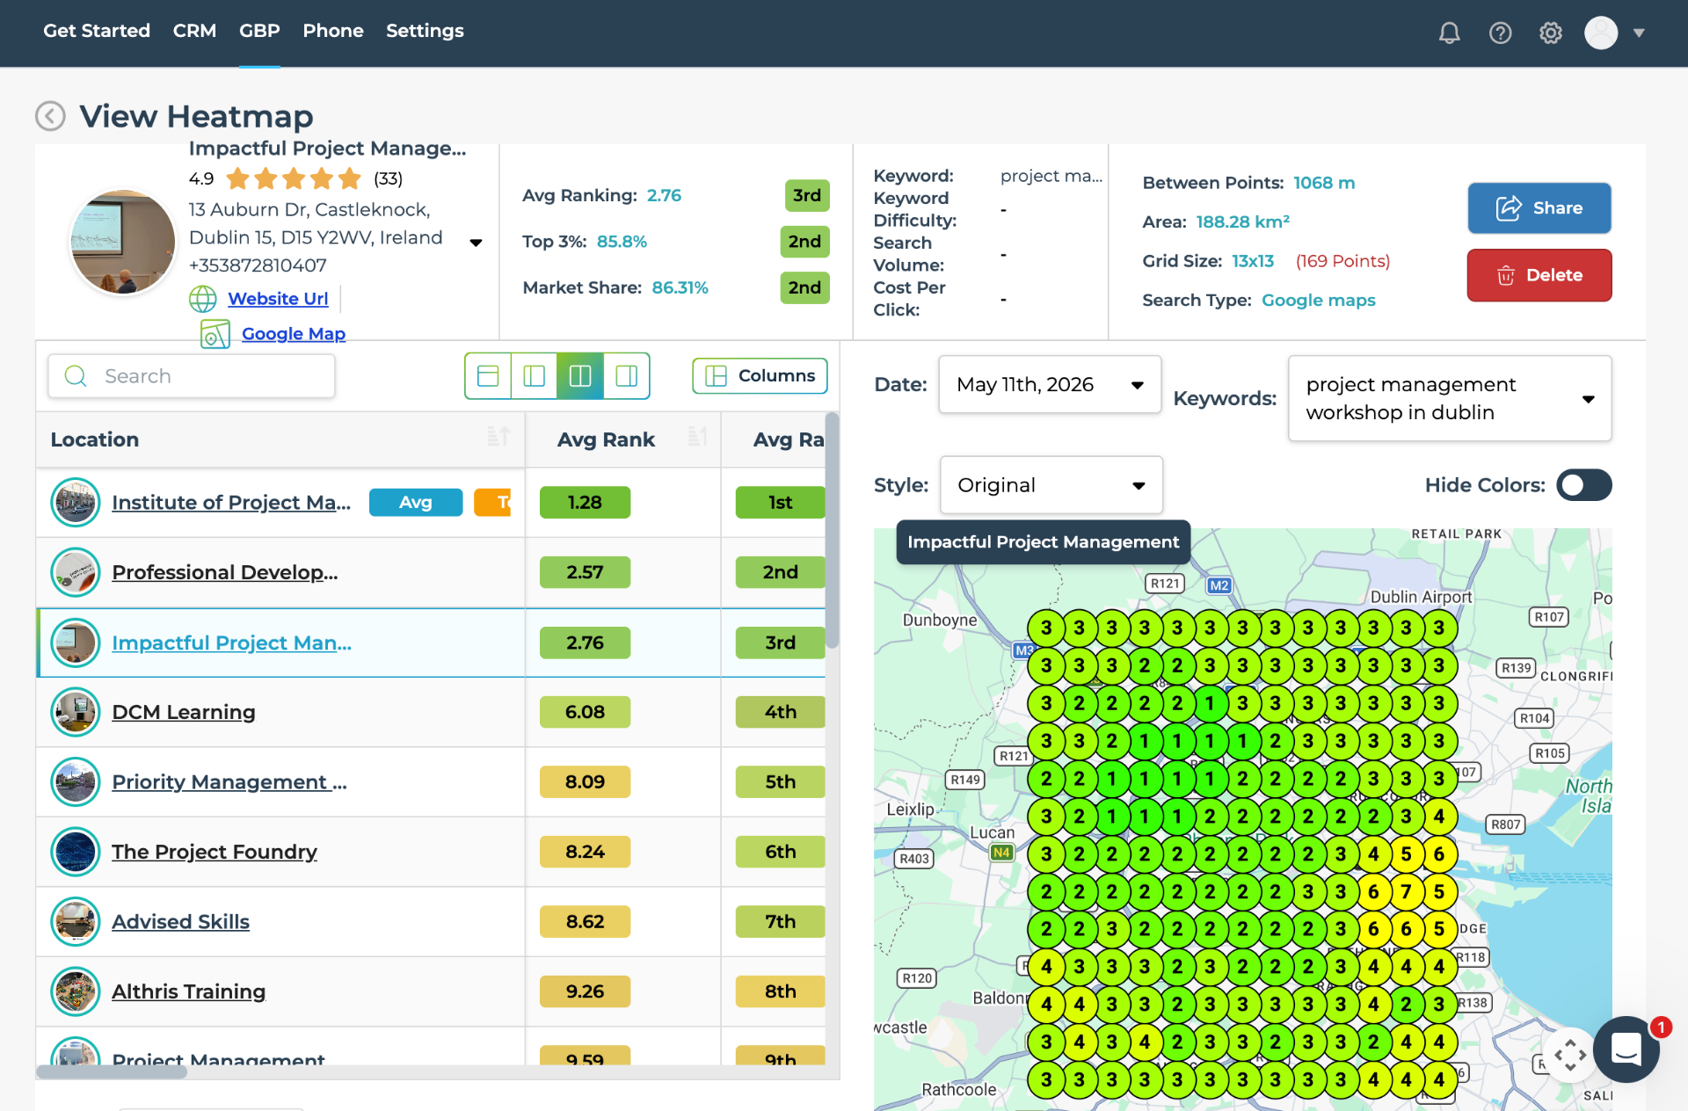Open the Settings menu

coord(425,31)
